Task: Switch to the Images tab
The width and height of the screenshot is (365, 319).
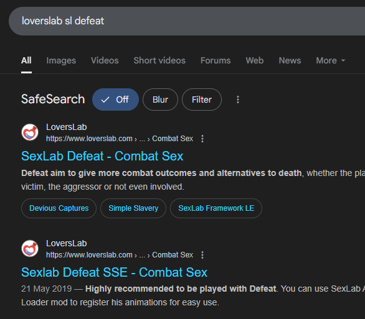Action: click(x=61, y=60)
